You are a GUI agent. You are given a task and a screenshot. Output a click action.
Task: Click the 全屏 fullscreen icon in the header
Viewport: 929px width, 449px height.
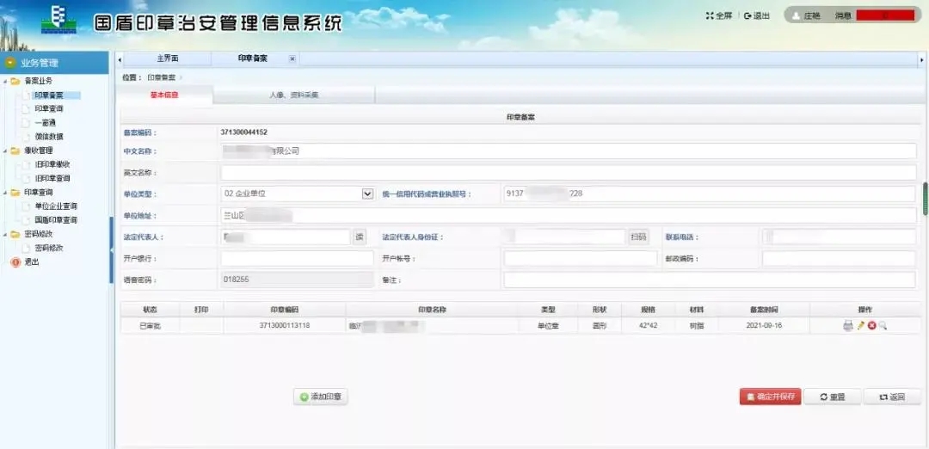pos(710,15)
